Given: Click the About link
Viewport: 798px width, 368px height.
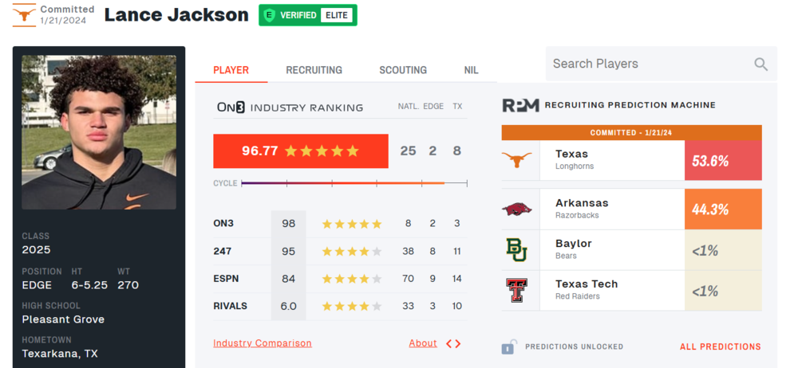Looking at the screenshot, I should point(423,343).
